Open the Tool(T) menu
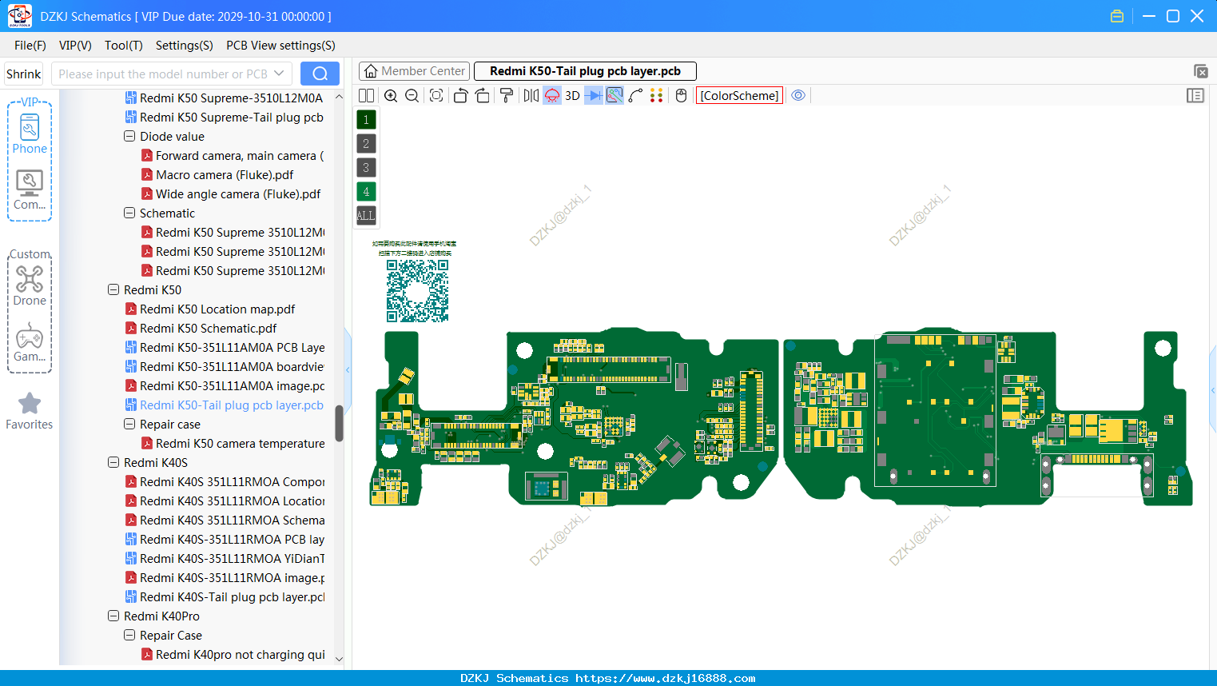 [x=124, y=46]
